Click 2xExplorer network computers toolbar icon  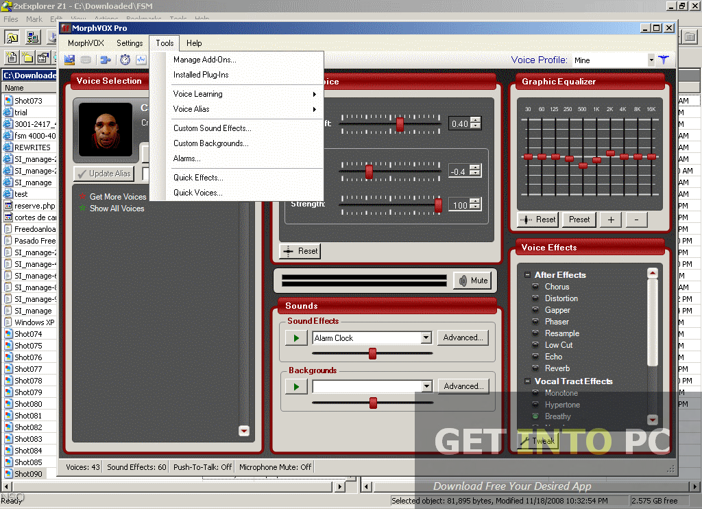(x=33, y=37)
